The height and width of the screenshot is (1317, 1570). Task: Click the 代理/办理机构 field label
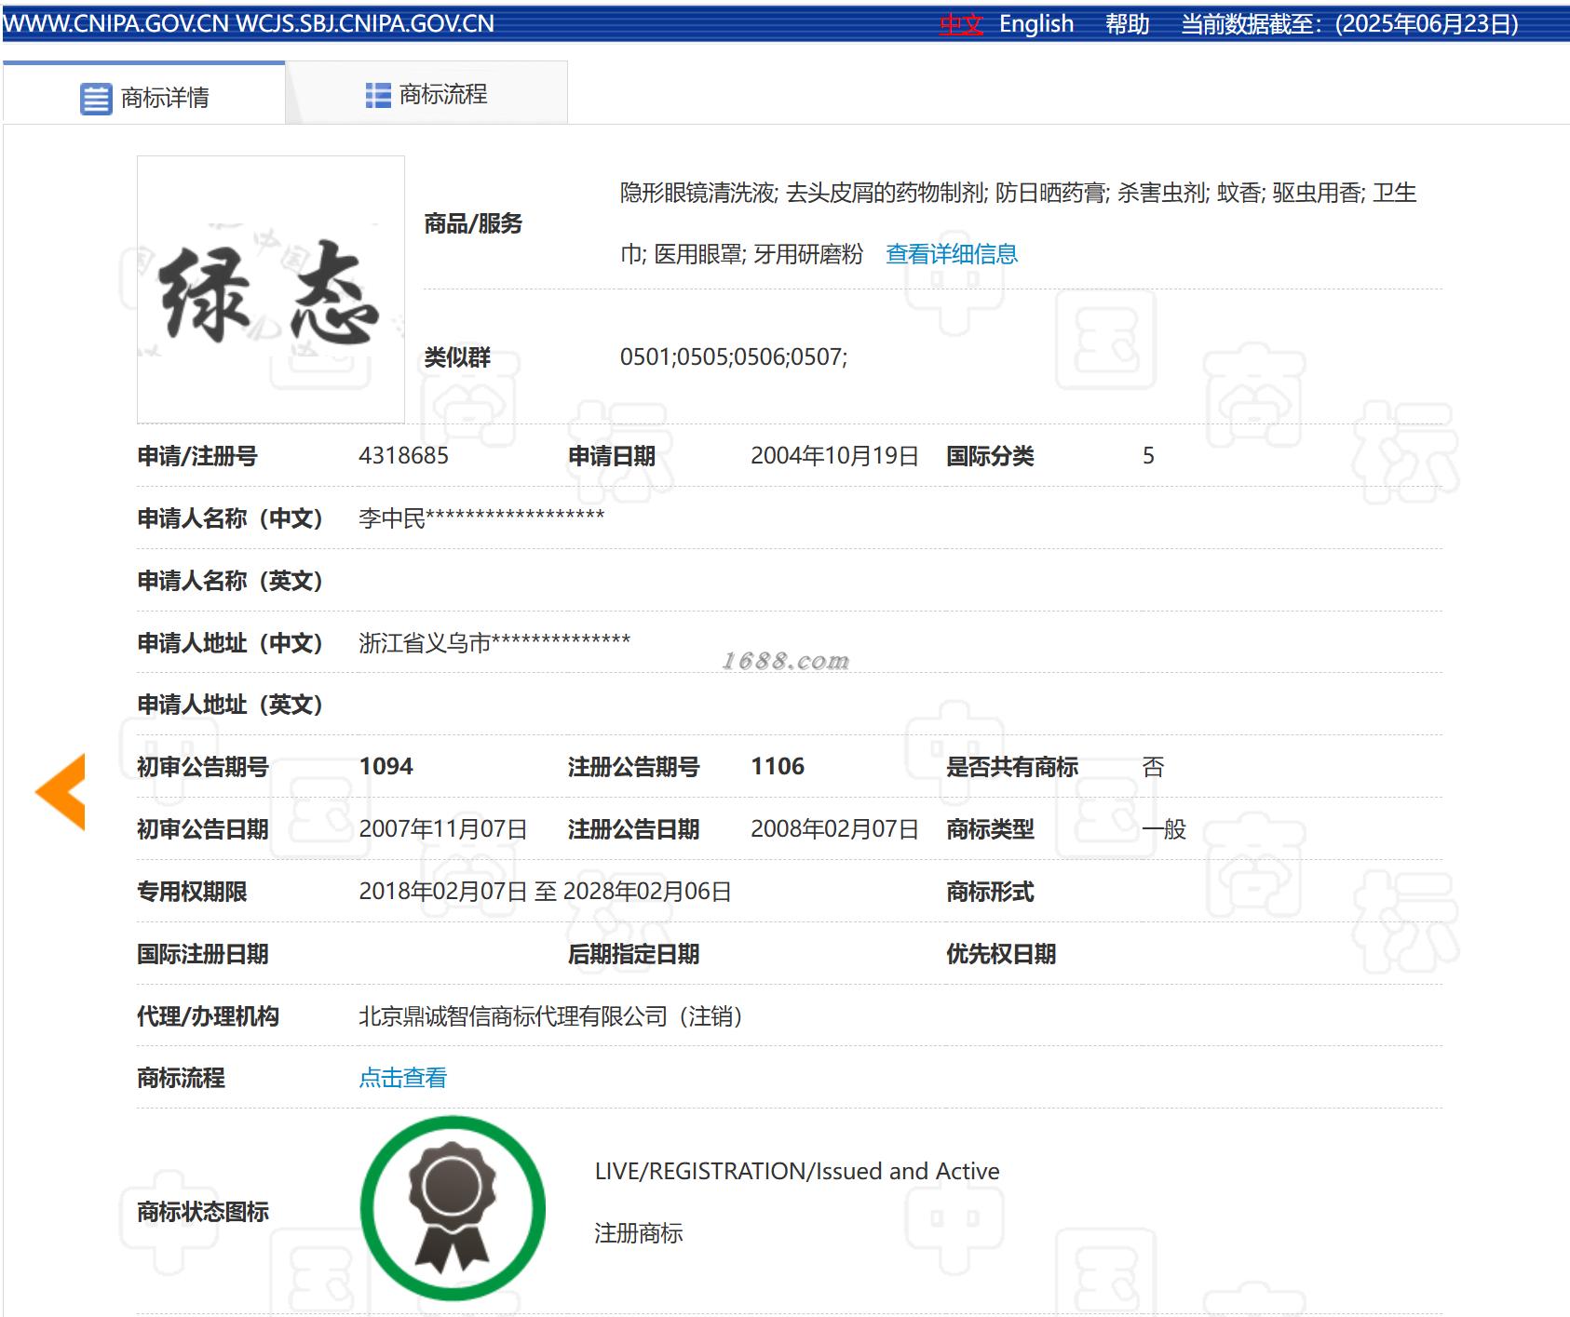(209, 1016)
